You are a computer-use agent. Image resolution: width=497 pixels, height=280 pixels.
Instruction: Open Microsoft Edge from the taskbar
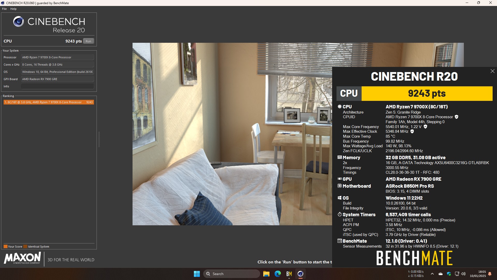pos(278,274)
